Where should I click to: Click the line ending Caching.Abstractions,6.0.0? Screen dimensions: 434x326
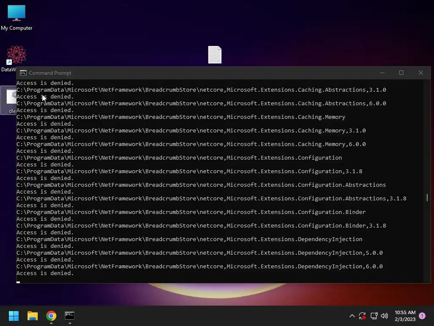(201, 104)
